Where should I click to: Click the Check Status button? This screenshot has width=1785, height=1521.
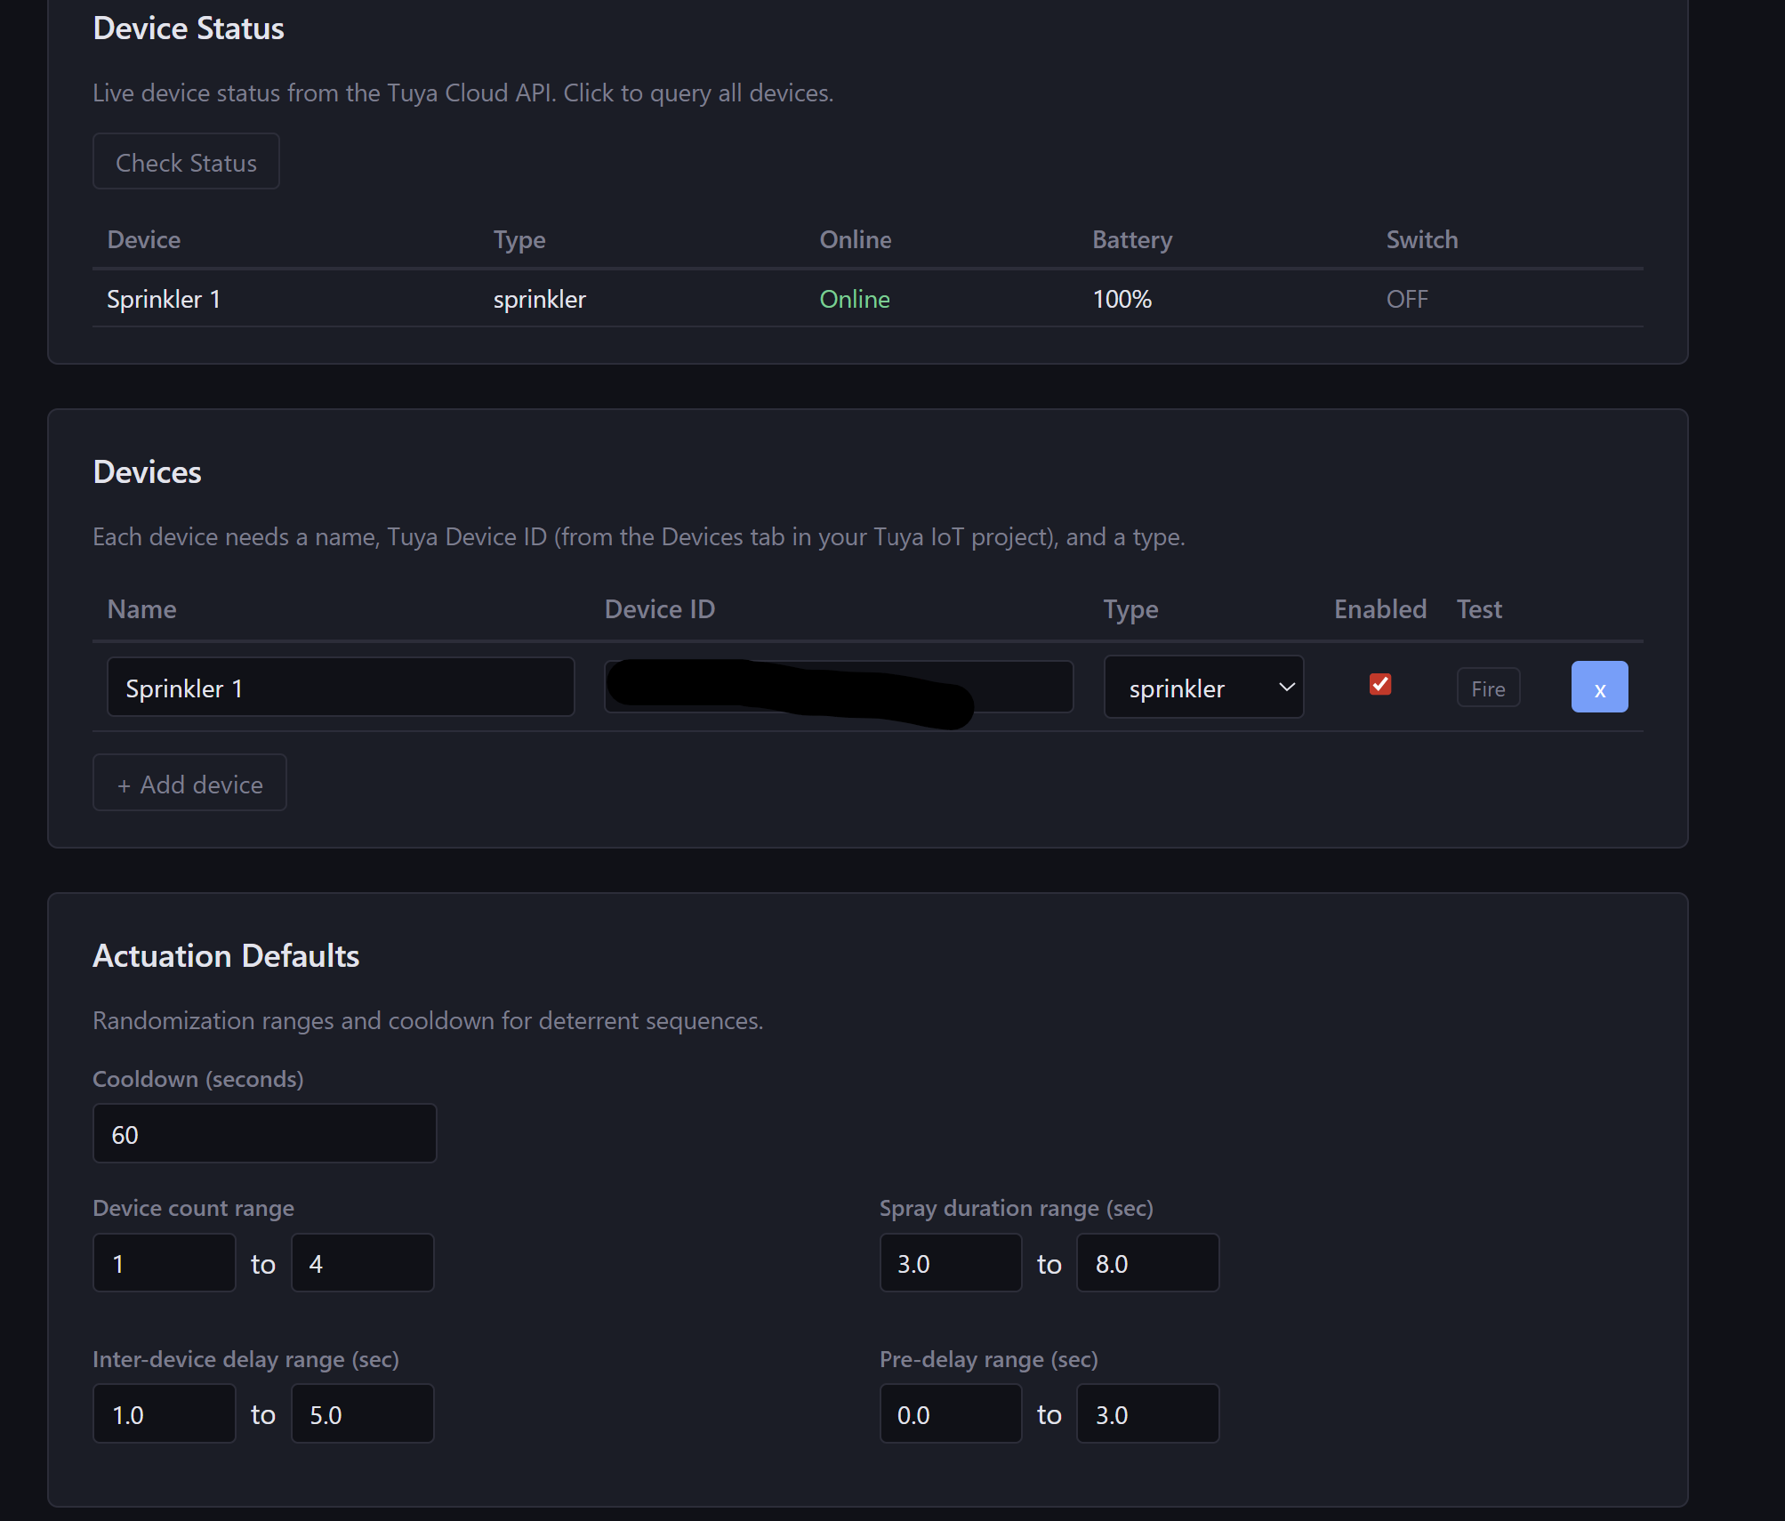tap(185, 161)
